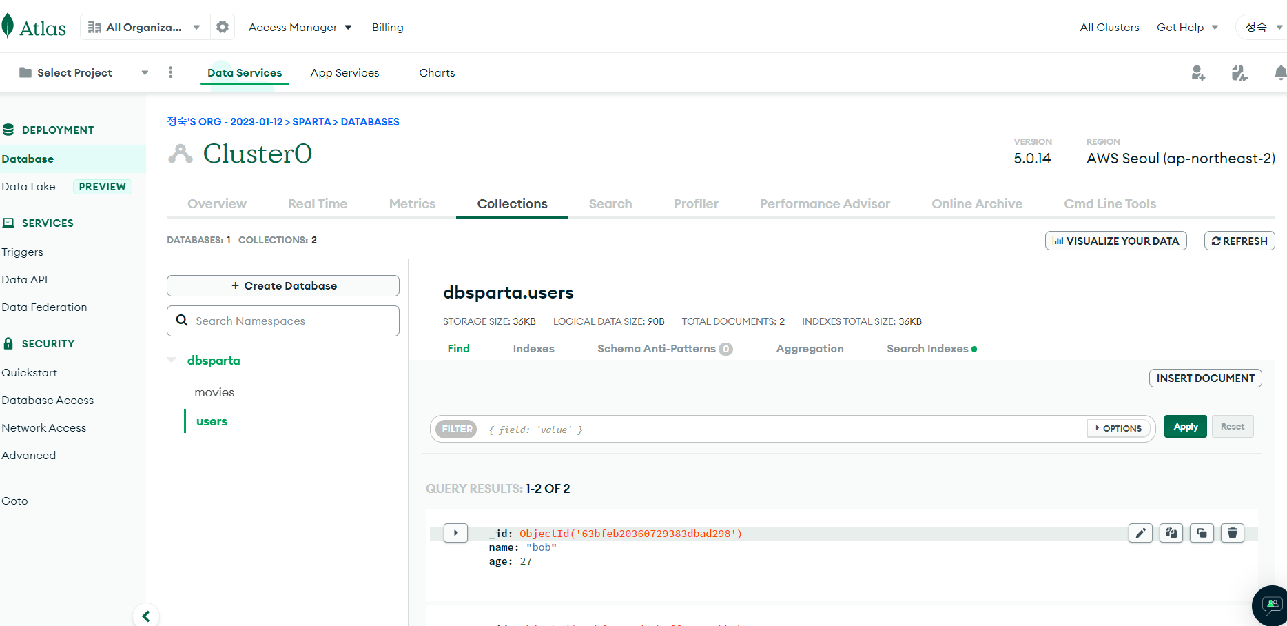
Task: Select the Find tab
Action: (x=458, y=348)
